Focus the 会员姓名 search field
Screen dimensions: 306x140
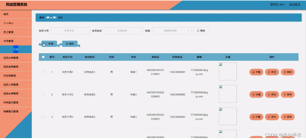point(123,31)
